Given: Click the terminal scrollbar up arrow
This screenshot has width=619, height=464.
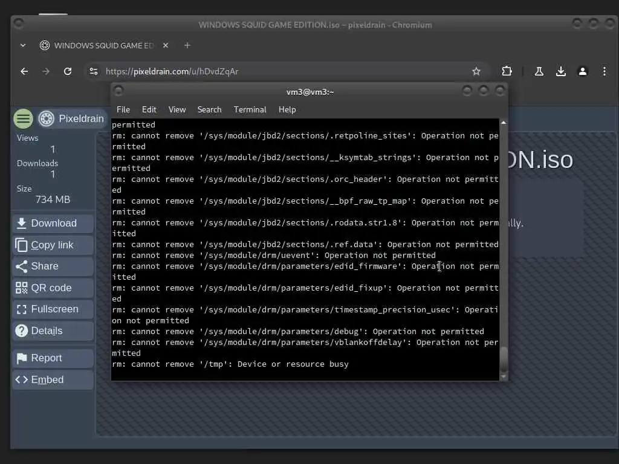Looking at the screenshot, I should (504, 123).
